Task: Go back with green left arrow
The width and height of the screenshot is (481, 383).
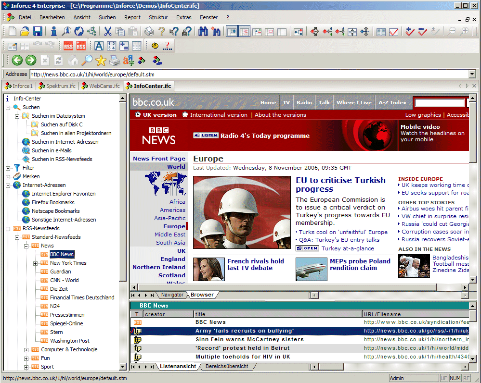Action: [x=17, y=61]
